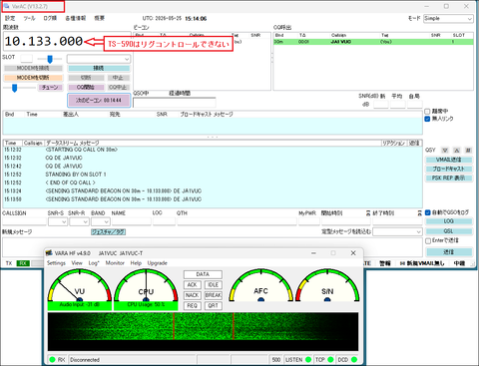The height and width of the screenshot is (366, 479).
Task: Expand the BAND dropdown in the QSO log row
Action: 101,221
